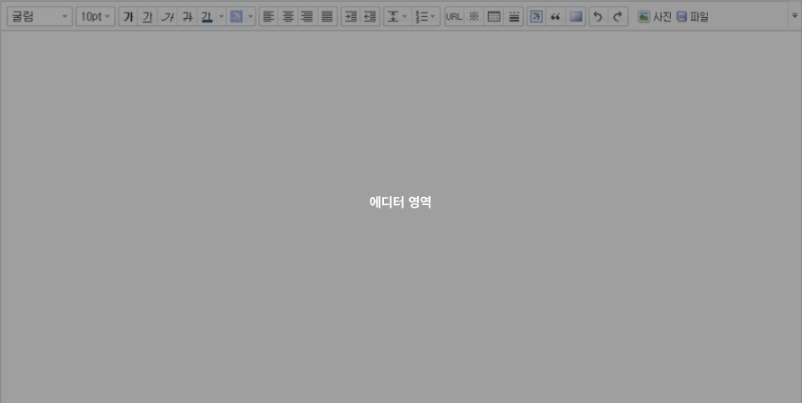The image size is (802, 403).
Task: Undo the last edit
Action: click(x=598, y=16)
